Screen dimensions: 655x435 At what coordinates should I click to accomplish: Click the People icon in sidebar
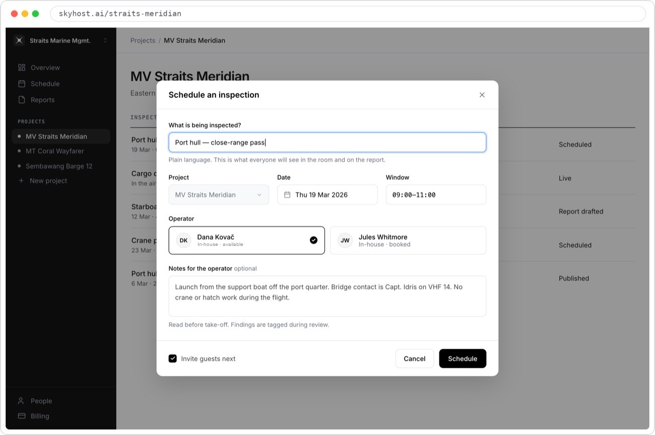tap(21, 401)
